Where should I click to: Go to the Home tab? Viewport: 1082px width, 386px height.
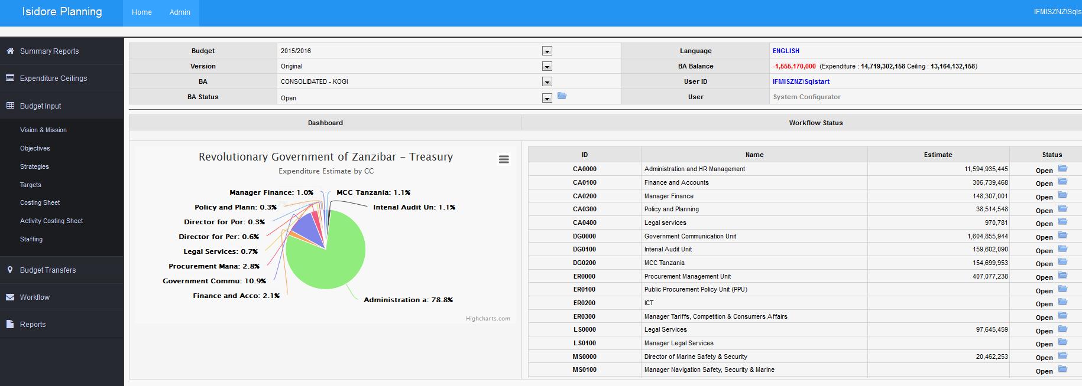[142, 12]
